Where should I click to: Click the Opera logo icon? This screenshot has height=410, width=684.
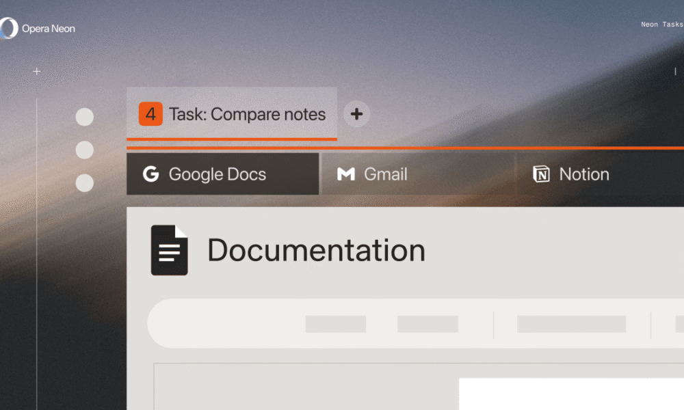[8, 28]
